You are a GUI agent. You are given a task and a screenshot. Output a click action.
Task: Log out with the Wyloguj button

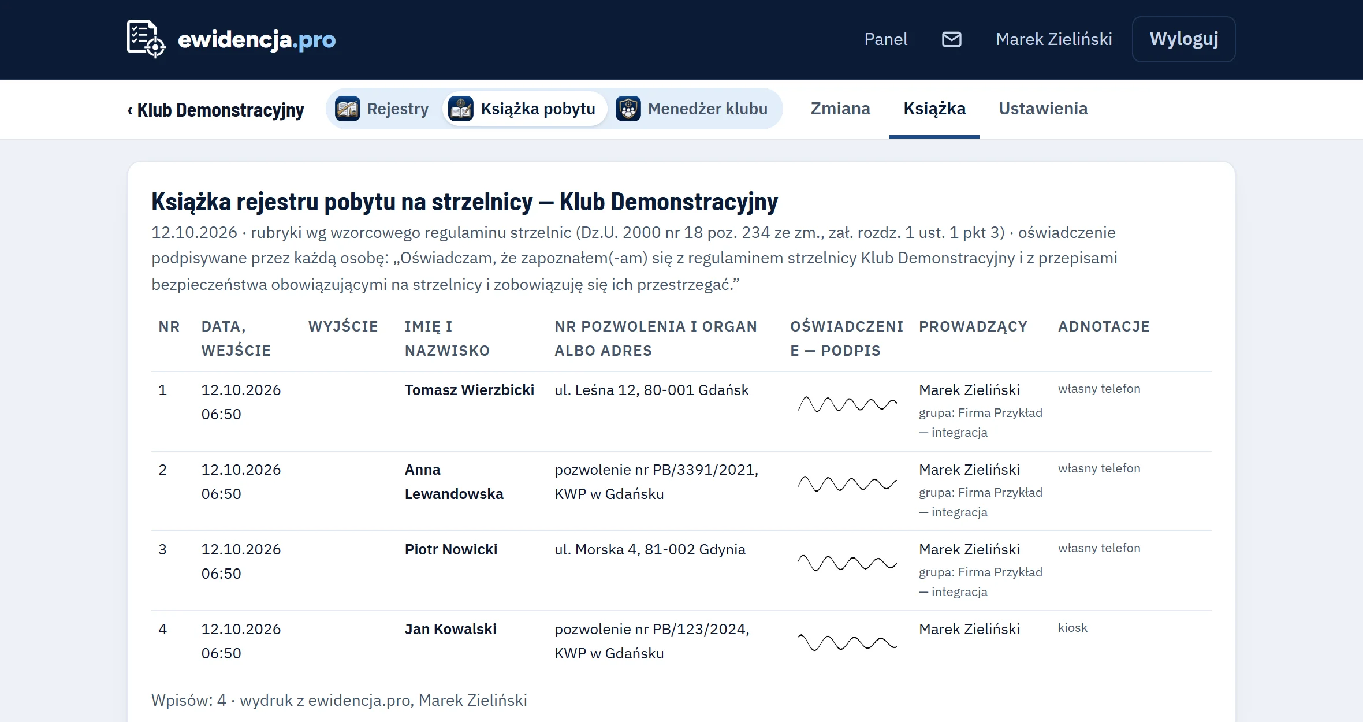pyautogui.click(x=1184, y=39)
